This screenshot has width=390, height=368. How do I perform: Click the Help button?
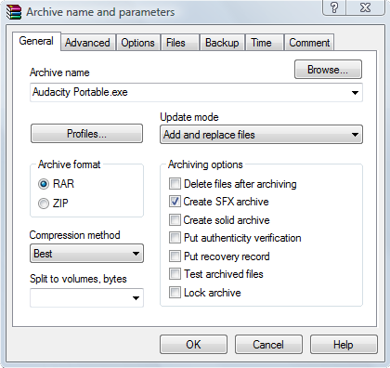344,344
